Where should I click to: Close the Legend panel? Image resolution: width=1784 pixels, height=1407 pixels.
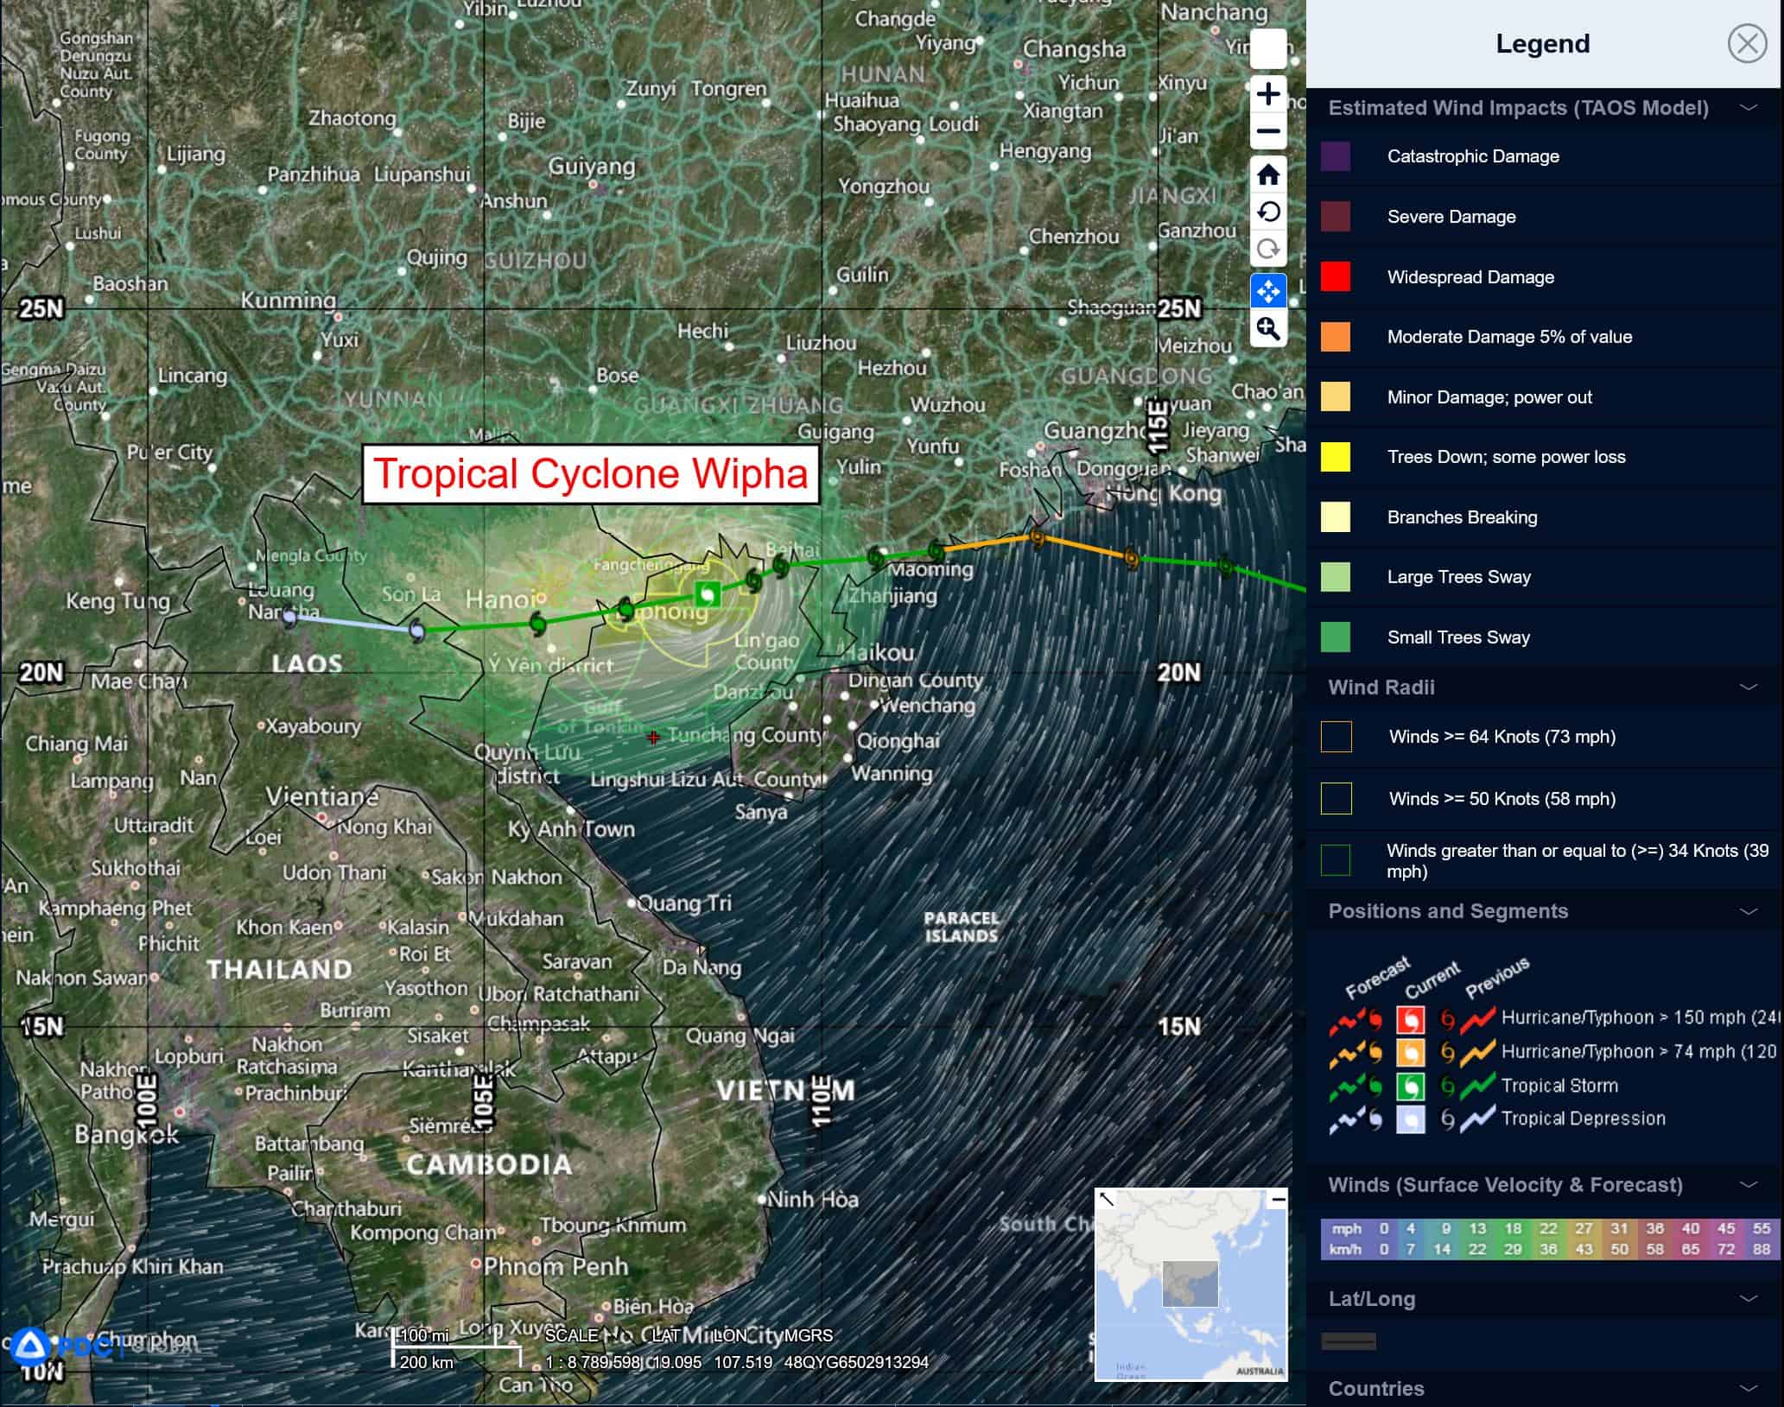(1747, 43)
